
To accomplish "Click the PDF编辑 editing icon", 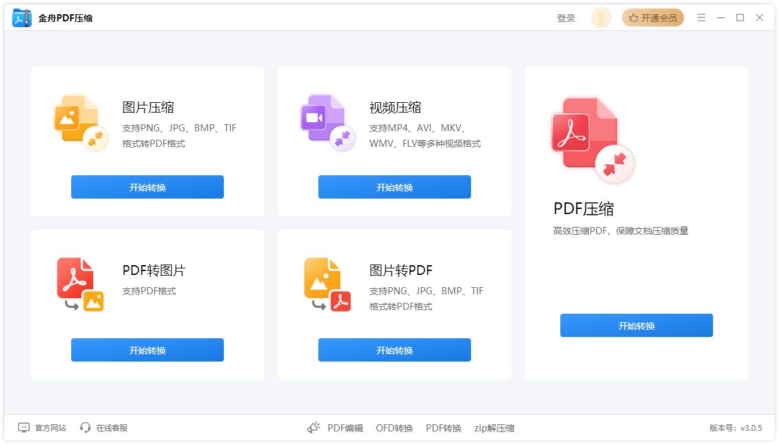I will [313, 428].
